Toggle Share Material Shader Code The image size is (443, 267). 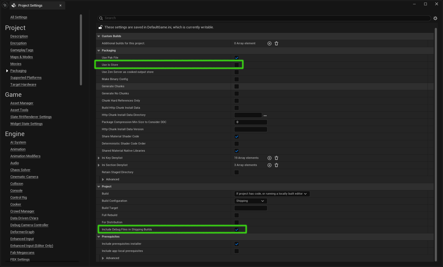pos(237,137)
